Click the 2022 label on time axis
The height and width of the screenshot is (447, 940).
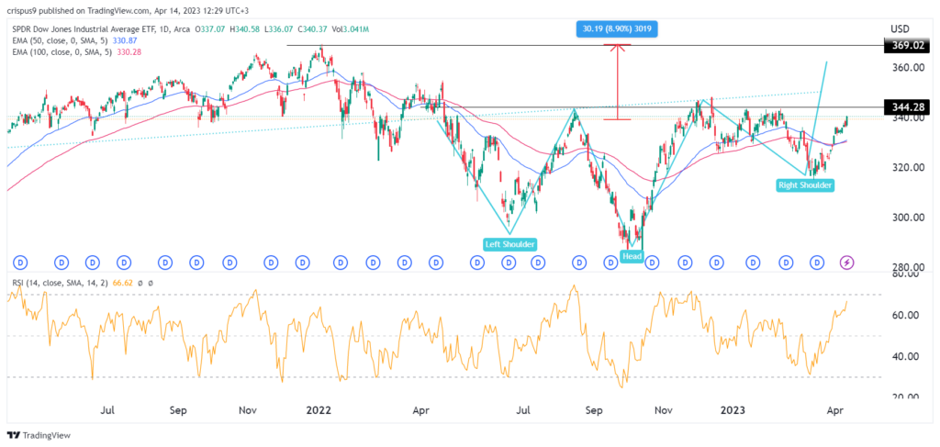319,411
